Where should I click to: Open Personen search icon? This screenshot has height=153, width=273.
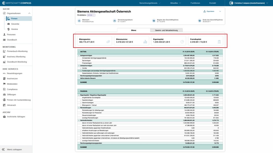(4, 35)
